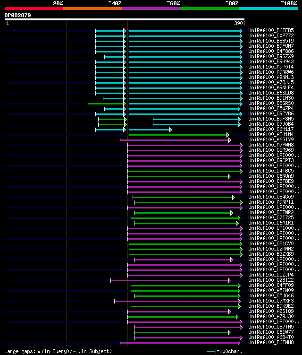Image resolution: width=302 pixels, height=355 pixels.
Task: Choose the UniRef100_A9NRW6 hit label
Action: pos(271,72)
